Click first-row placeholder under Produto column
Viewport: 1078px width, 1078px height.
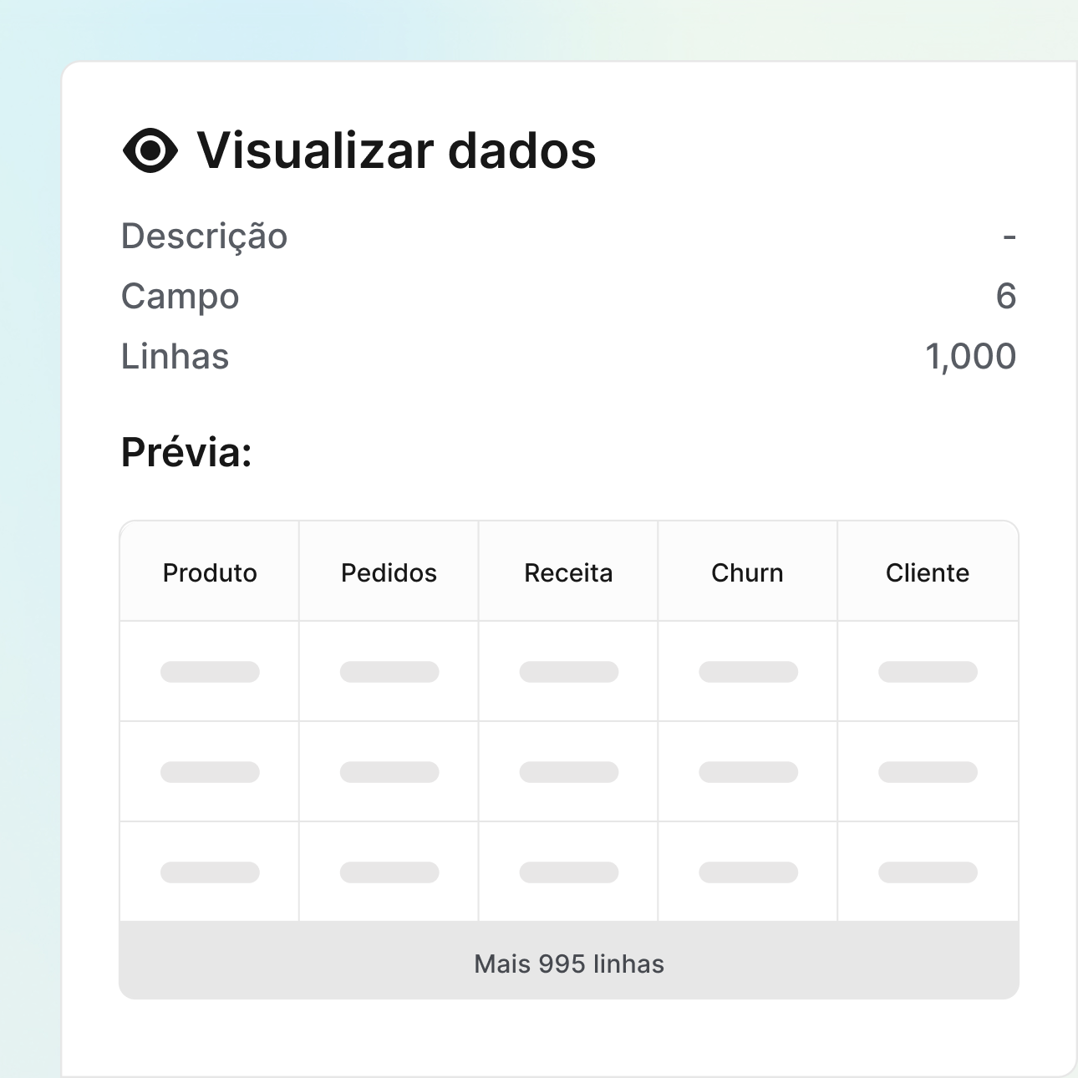pyautogui.click(x=210, y=672)
